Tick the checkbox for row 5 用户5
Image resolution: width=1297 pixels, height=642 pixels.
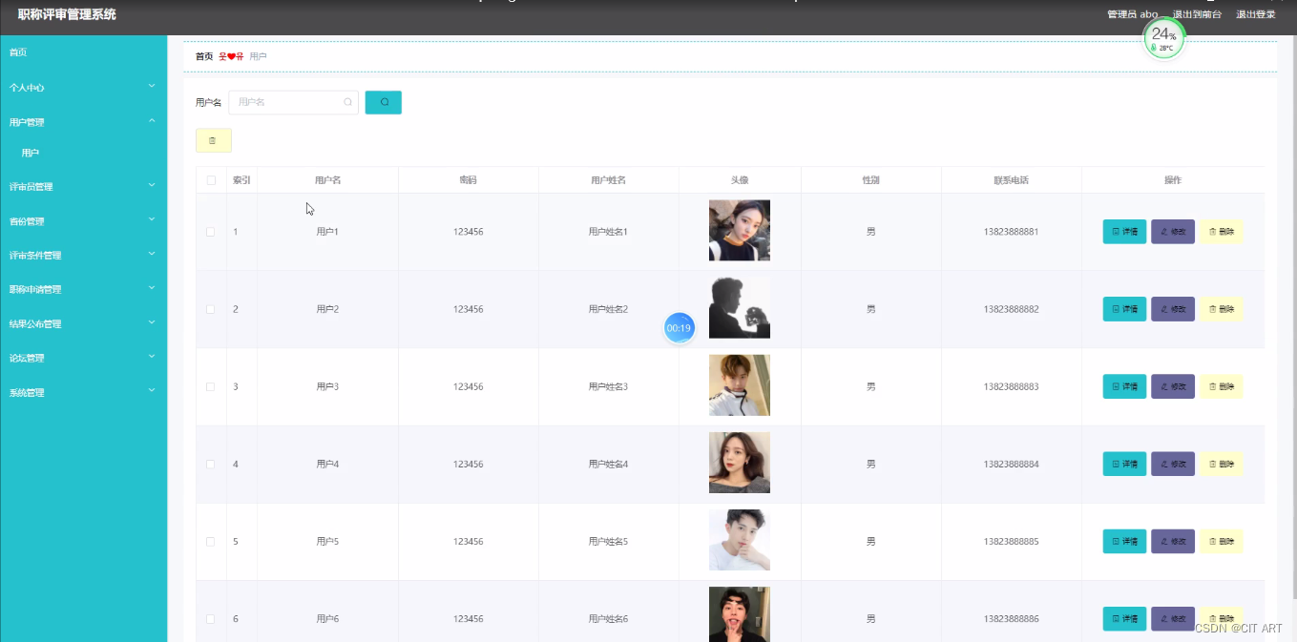211,541
